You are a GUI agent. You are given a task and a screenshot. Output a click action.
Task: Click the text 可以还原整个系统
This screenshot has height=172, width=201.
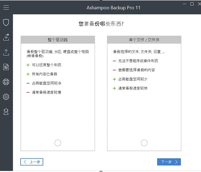tap(47, 65)
